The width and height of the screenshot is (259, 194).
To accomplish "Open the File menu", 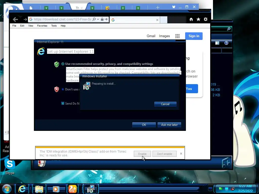I will point(14,26).
